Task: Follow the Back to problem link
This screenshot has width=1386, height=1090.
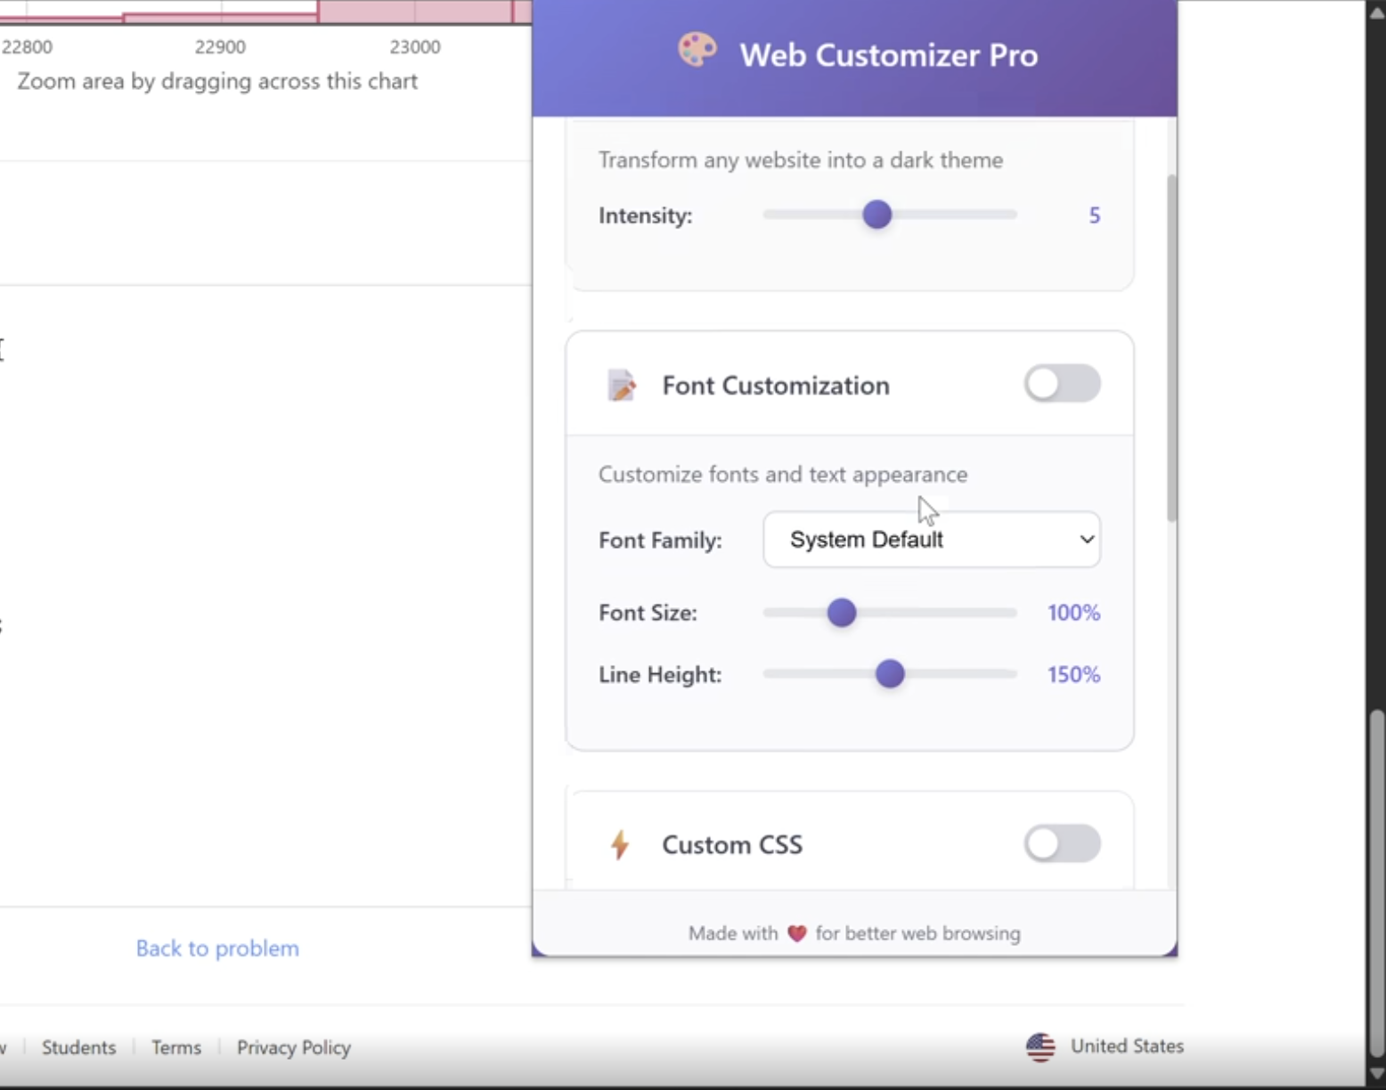Action: tap(217, 948)
